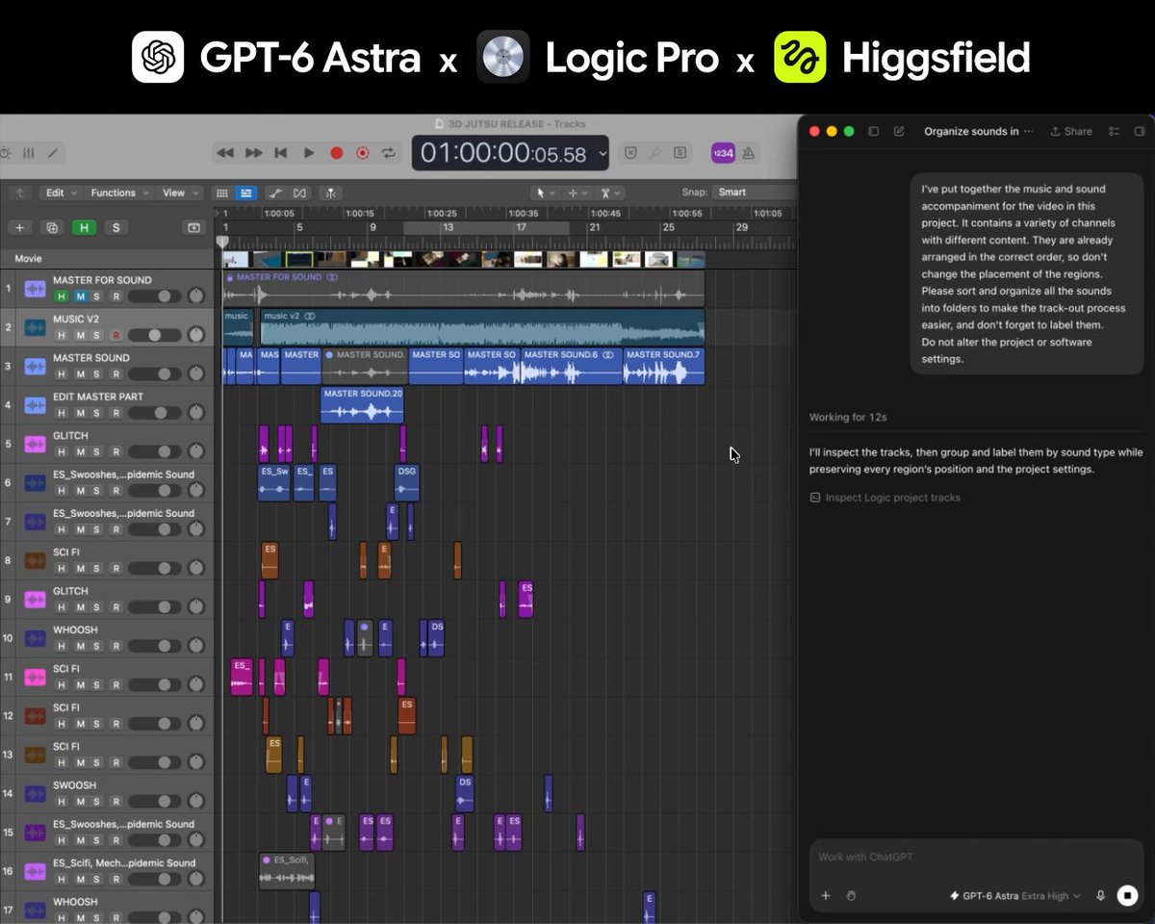Toggle Cycle mode in the transport
Viewport: 1155px width, 924px height.
tap(389, 153)
